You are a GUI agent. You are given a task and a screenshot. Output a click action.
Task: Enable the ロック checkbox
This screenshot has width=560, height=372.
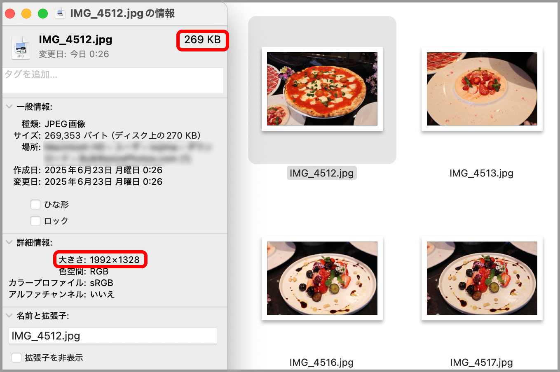[35, 221]
